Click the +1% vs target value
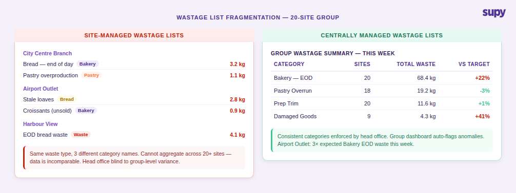This screenshot has width=516, height=193. pos(484,103)
